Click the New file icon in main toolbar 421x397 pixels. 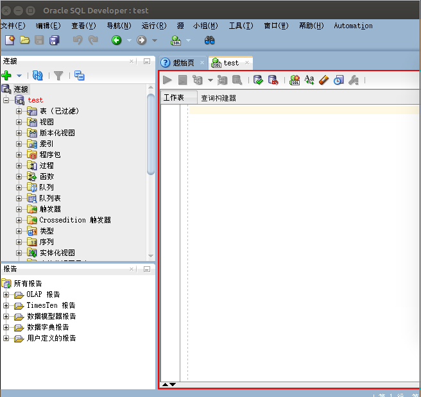pos(10,40)
